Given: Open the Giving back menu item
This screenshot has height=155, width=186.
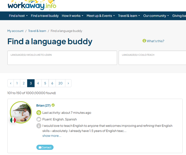Looking at the screenshot, I should coord(179,16).
